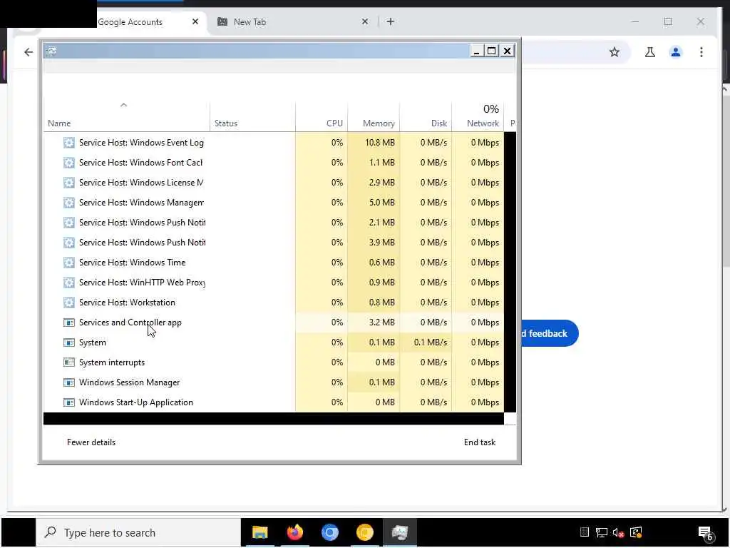Click the Windows Start-Up Application process icon

point(69,402)
